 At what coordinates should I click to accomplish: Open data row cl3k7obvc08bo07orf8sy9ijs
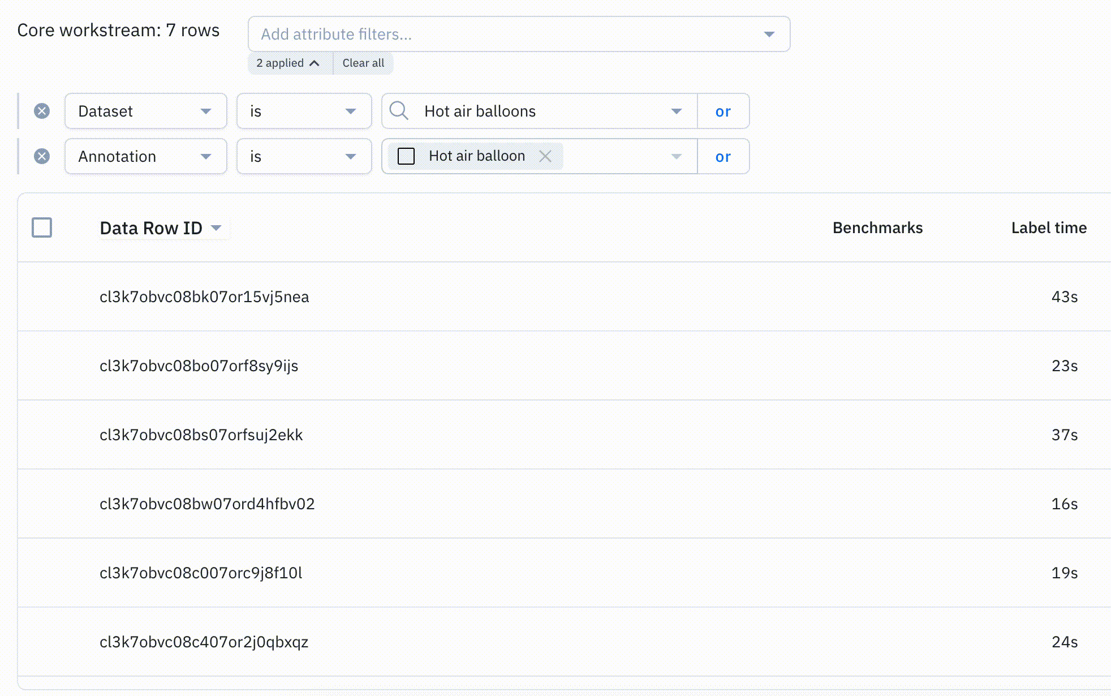point(199,366)
